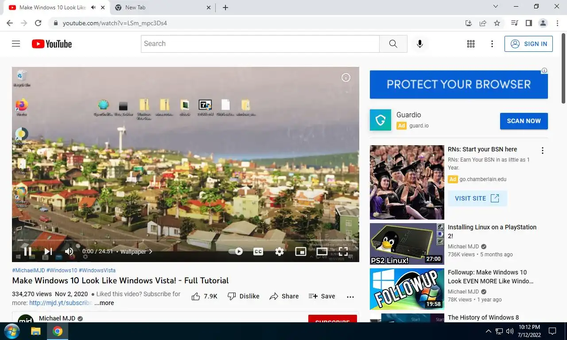This screenshot has width=567, height=340.
Task: Save the video to a playlist
Action: pyautogui.click(x=322, y=296)
